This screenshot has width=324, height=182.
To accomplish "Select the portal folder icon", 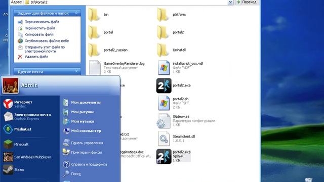I will pyautogui.click(x=94, y=32).
